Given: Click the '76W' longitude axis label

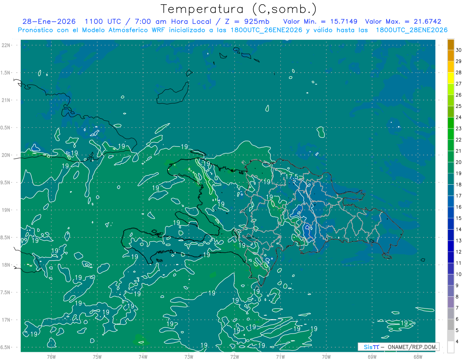Looking at the screenshot, I should [51, 356].
